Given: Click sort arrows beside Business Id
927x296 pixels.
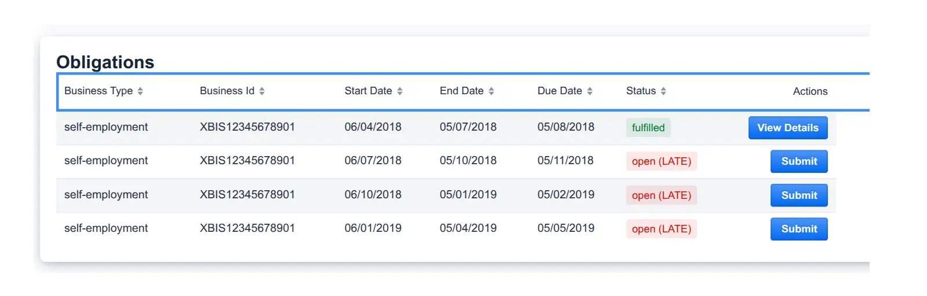Looking at the screenshot, I should click(262, 91).
